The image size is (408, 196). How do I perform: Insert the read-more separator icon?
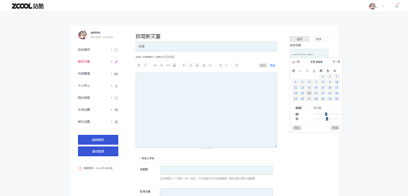click(210, 65)
